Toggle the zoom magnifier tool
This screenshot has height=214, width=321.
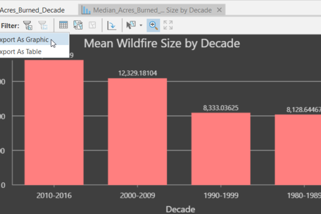pyautogui.click(x=153, y=25)
